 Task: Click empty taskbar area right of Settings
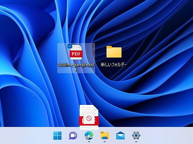(x=166, y=135)
